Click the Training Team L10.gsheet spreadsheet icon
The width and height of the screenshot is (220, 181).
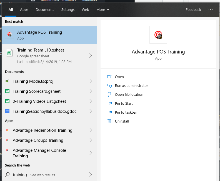pyautogui.click(x=9, y=53)
